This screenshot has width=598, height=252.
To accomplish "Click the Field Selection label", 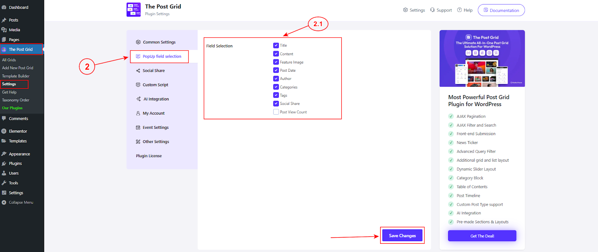I will (x=219, y=46).
